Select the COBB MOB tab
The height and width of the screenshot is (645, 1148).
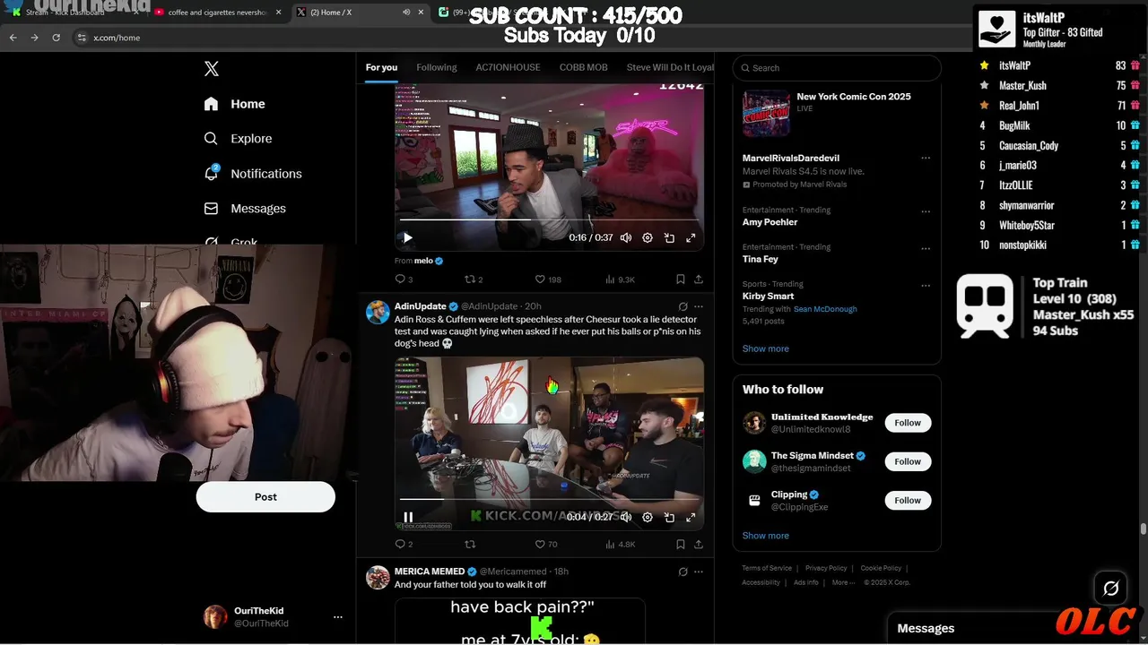click(584, 67)
